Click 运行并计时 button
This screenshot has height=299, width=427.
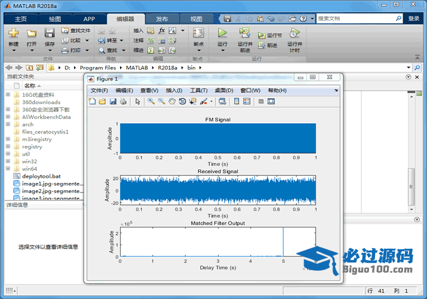[294, 40]
